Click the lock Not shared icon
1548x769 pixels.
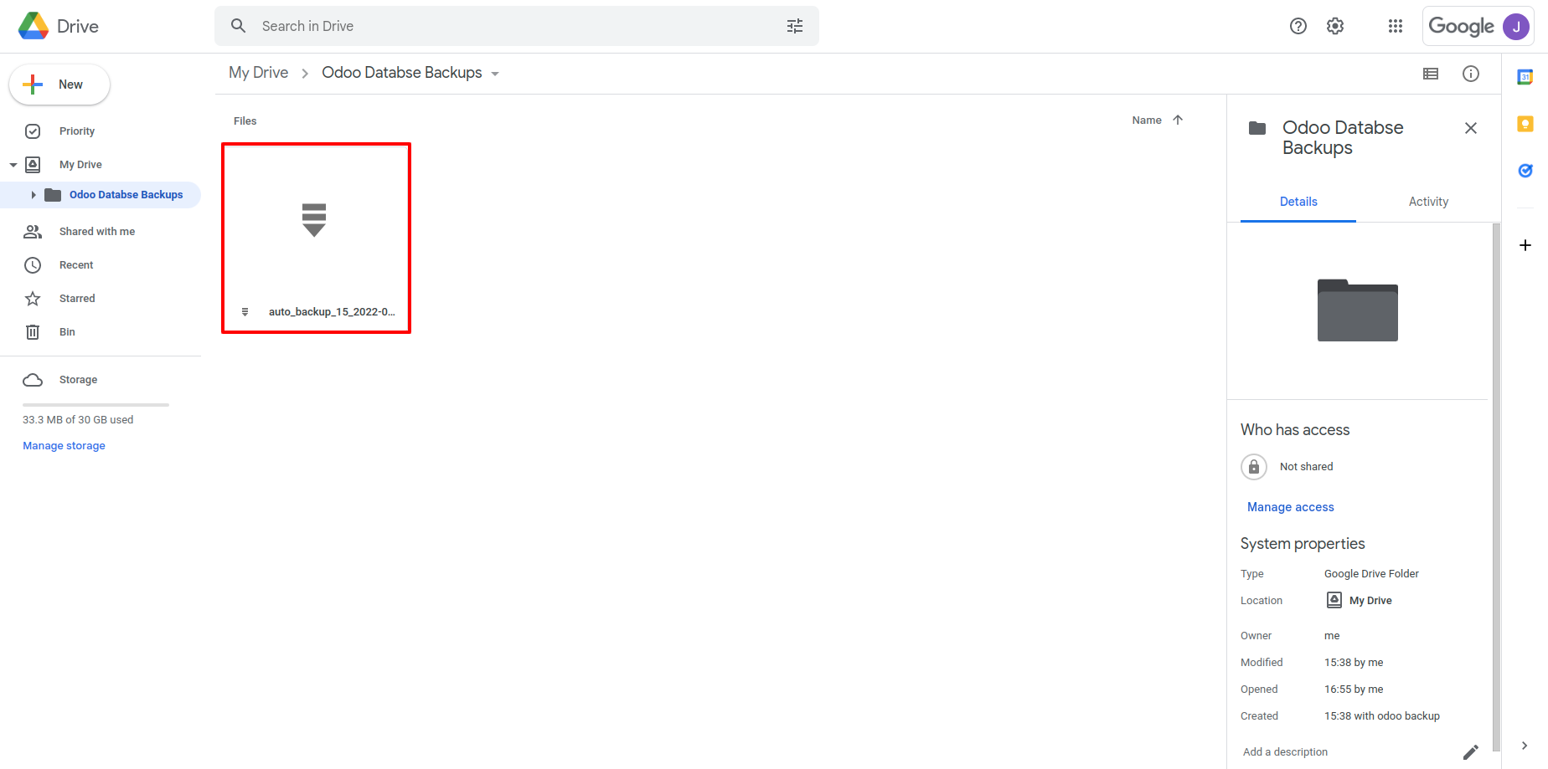1254,467
